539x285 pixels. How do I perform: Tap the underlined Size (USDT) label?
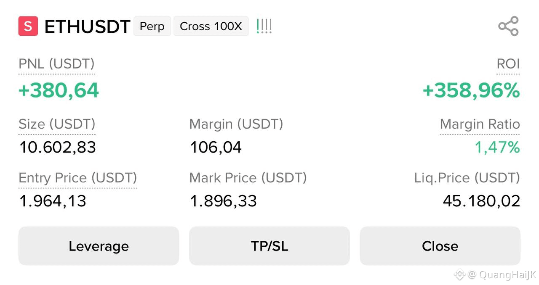tap(57, 124)
